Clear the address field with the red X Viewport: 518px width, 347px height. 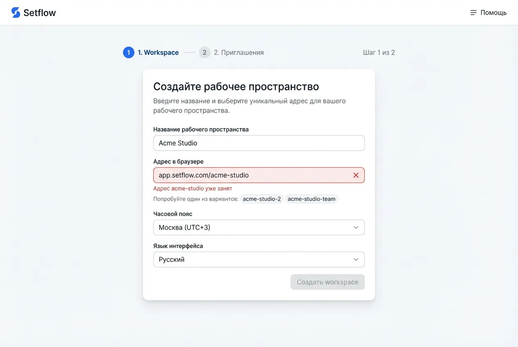coord(356,175)
